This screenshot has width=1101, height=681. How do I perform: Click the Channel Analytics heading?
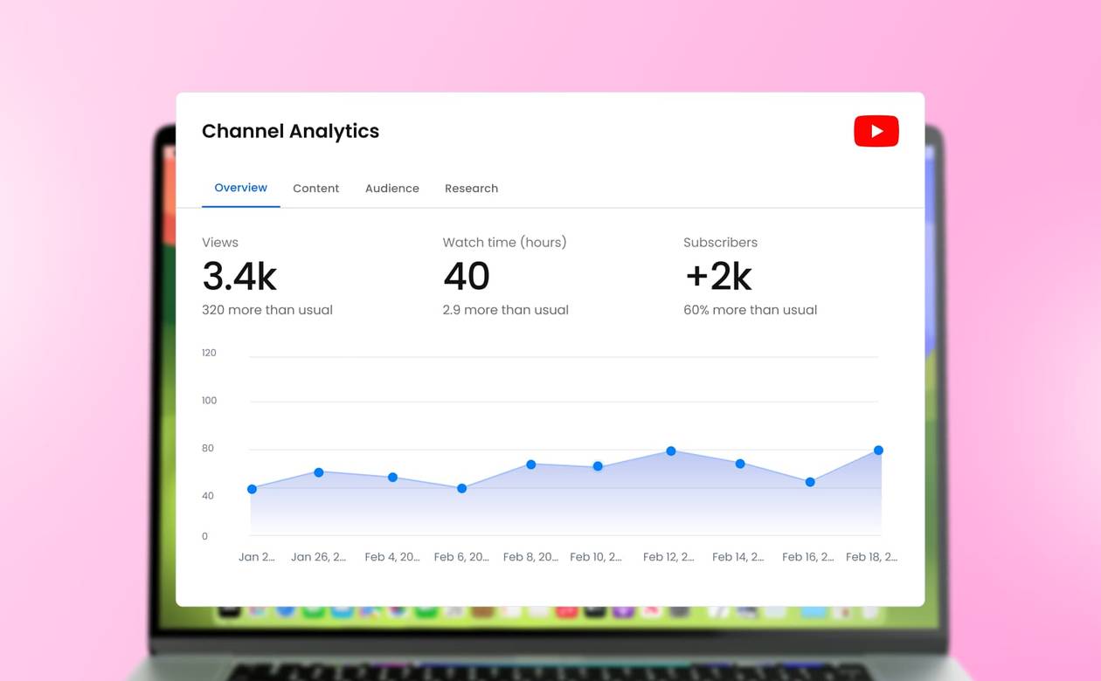290,131
